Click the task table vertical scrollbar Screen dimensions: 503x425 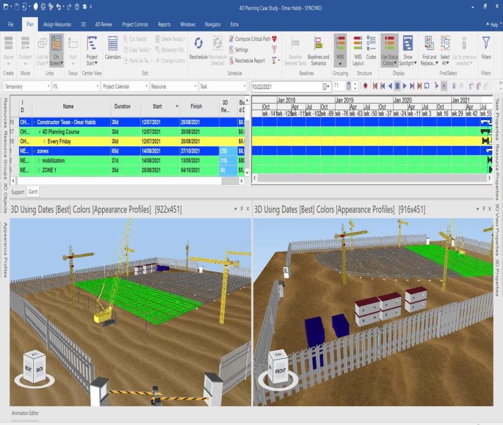tap(247, 136)
